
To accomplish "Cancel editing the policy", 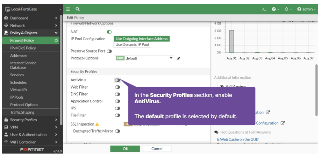I will tap(157, 149).
